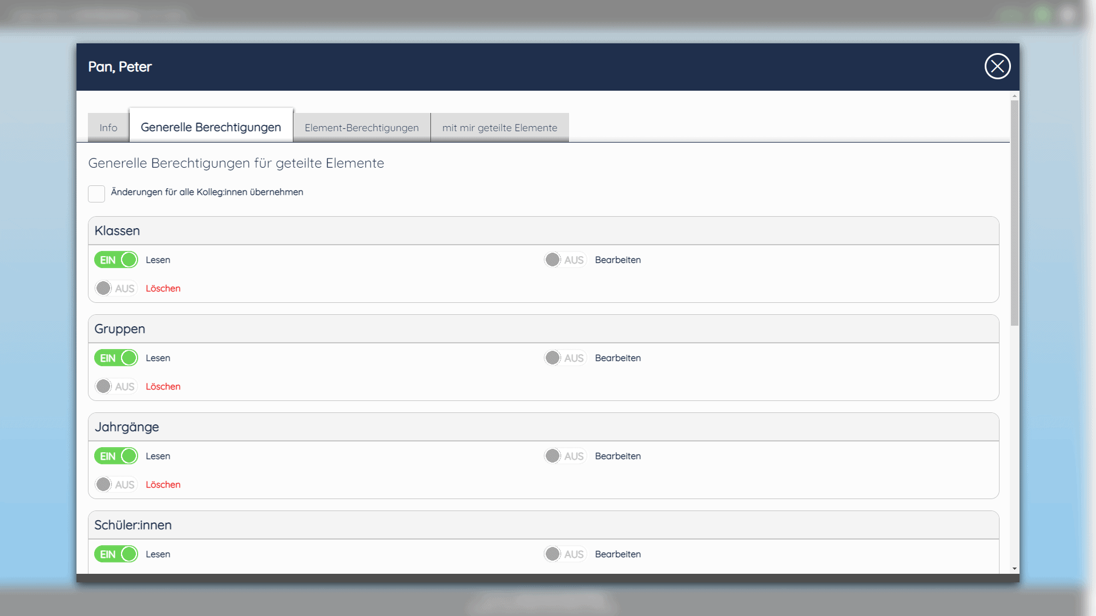Click heading Generelle Berechtigungen für geteilte Elemente

(x=236, y=163)
